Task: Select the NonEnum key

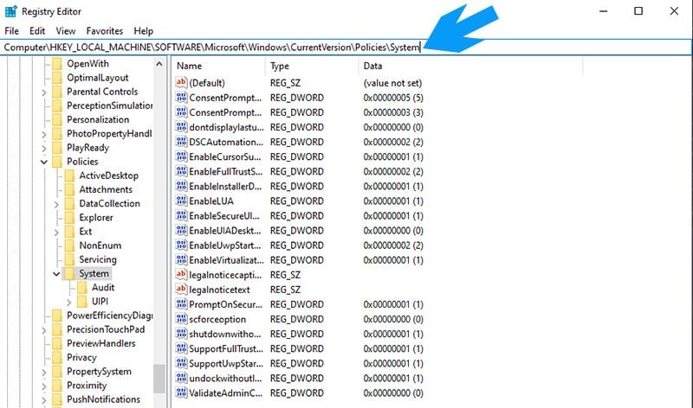Action: pos(100,245)
